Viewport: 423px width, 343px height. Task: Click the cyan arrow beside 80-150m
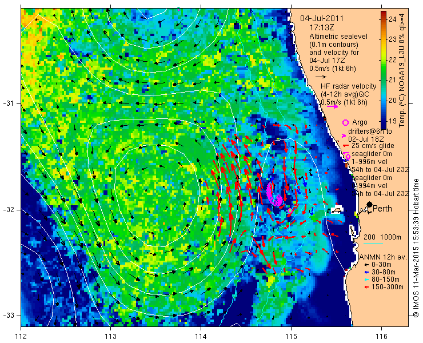tap(366, 280)
